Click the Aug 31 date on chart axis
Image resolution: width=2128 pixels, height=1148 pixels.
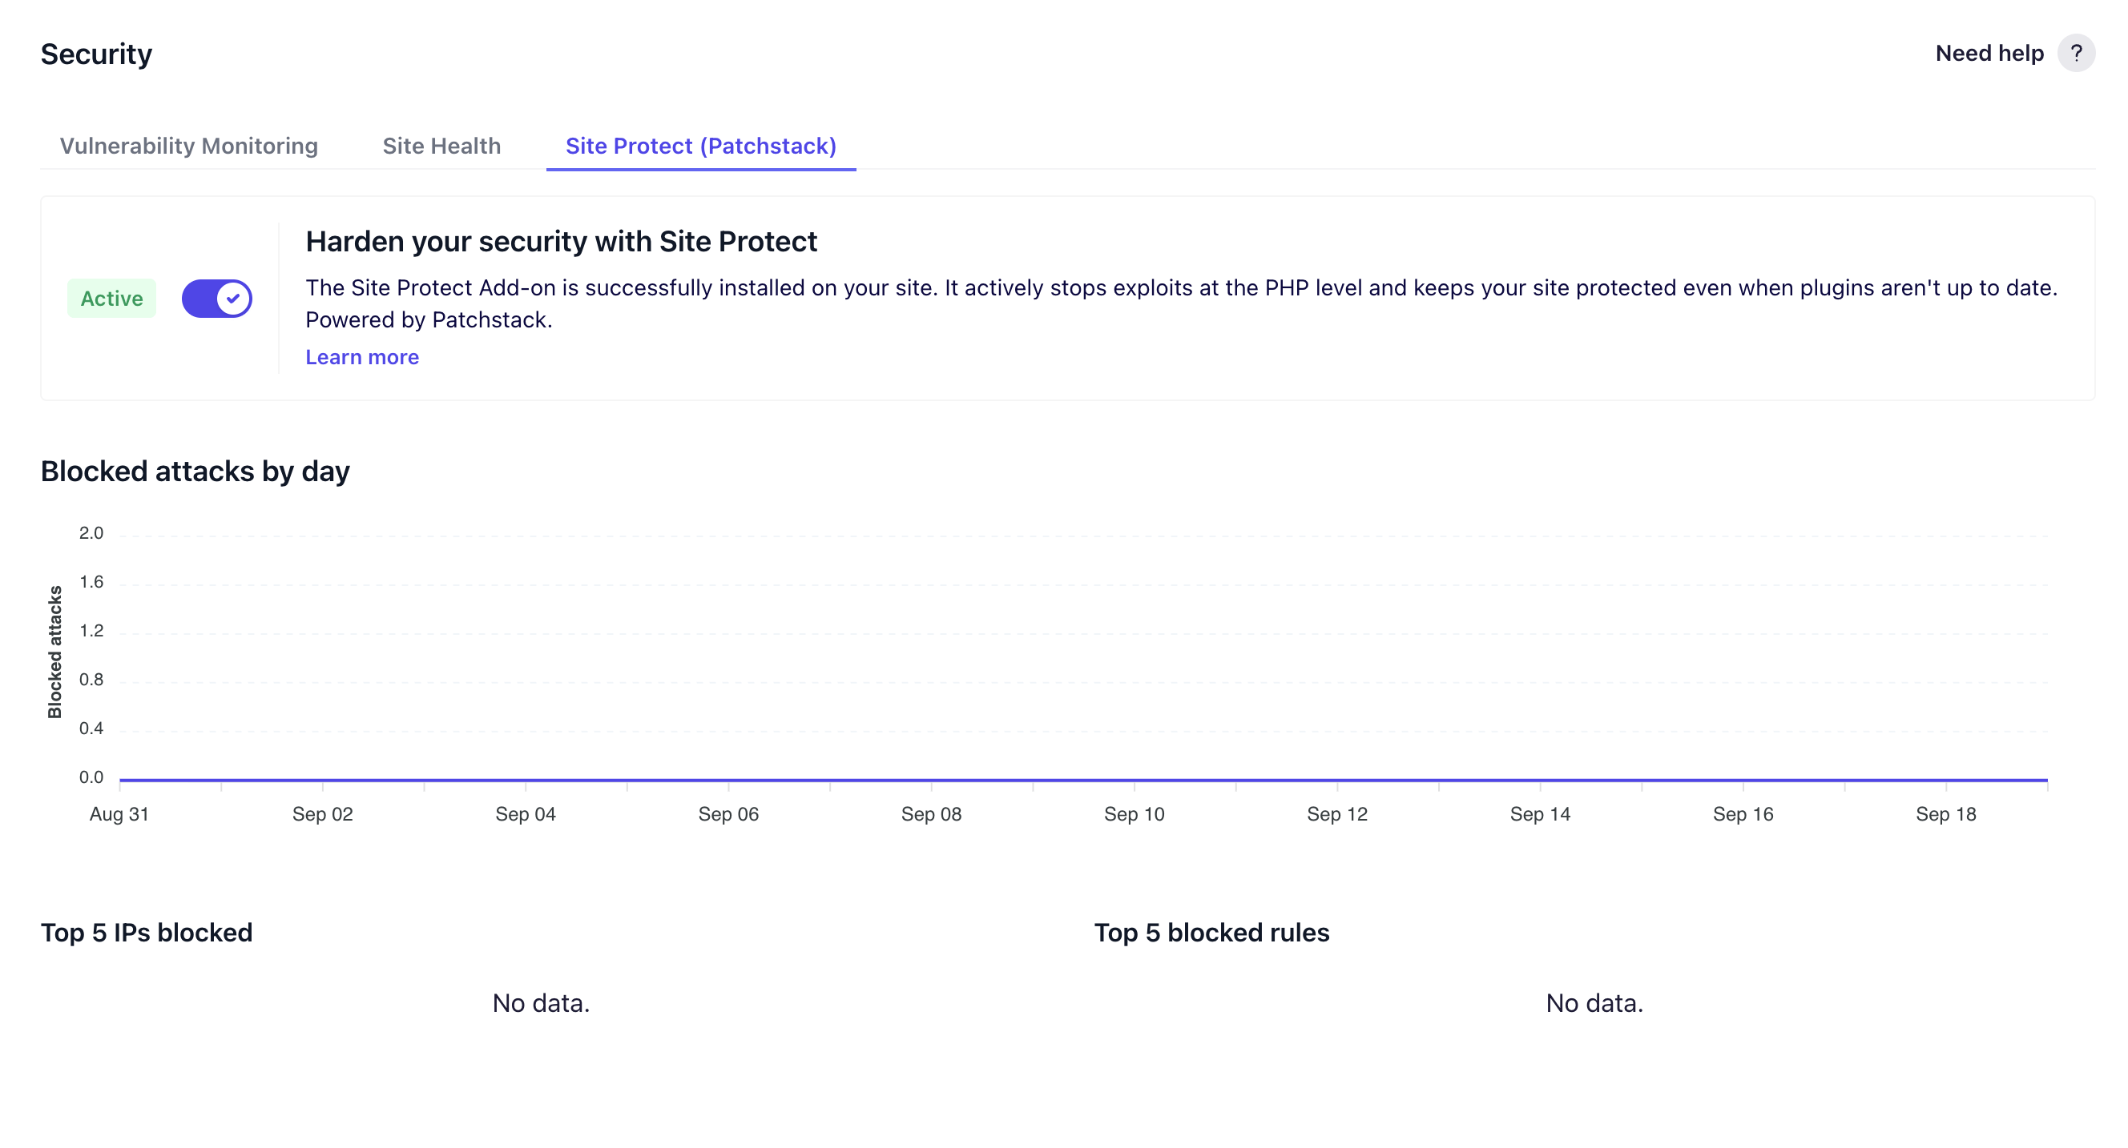[119, 813]
